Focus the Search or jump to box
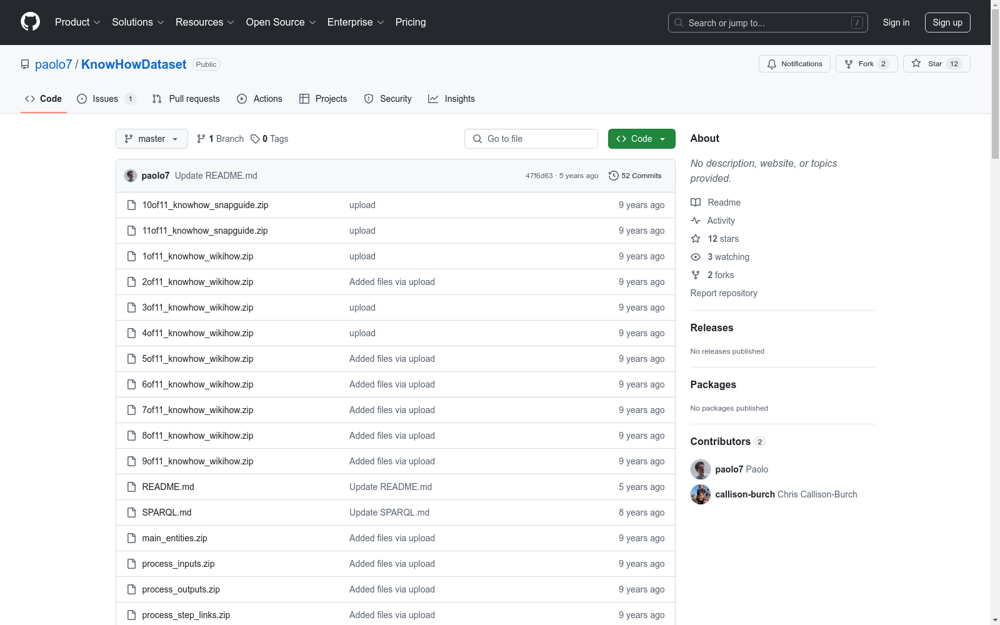 tap(768, 22)
